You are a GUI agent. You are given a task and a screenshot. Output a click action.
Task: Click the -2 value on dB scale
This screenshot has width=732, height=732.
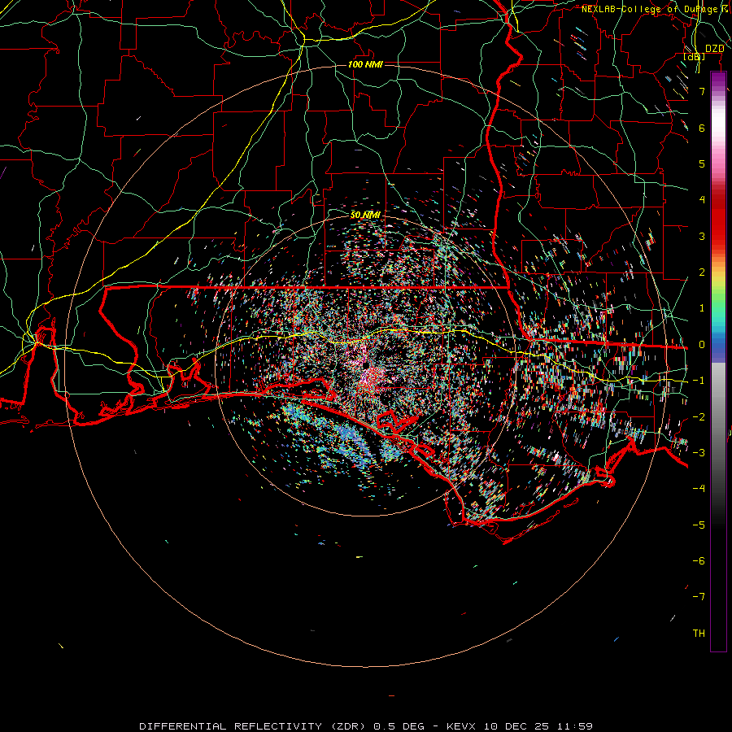coord(699,417)
